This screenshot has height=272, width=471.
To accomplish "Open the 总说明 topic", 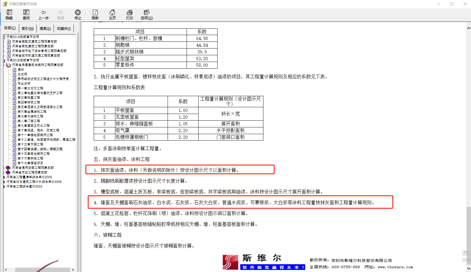I will click(22, 74).
